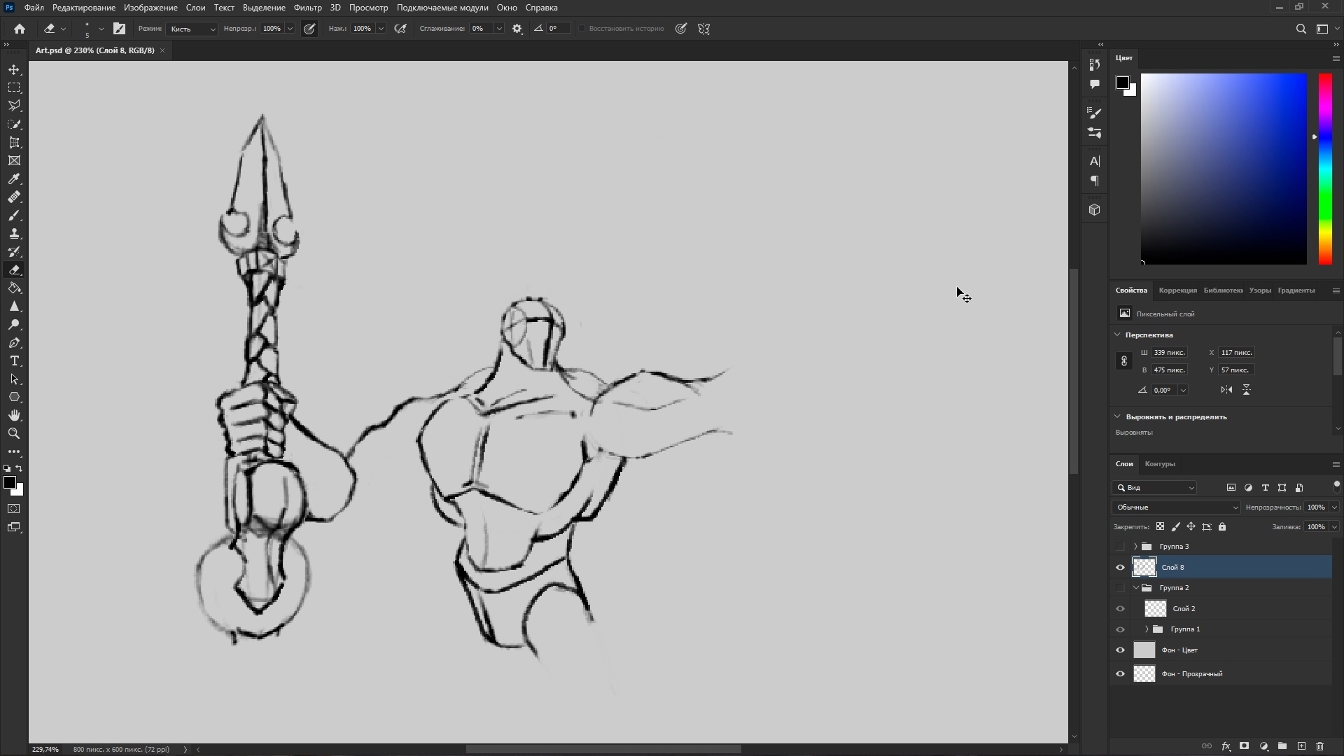Click the hue spectrum slider
The height and width of the screenshot is (756, 1344).
coord(1325,169)
